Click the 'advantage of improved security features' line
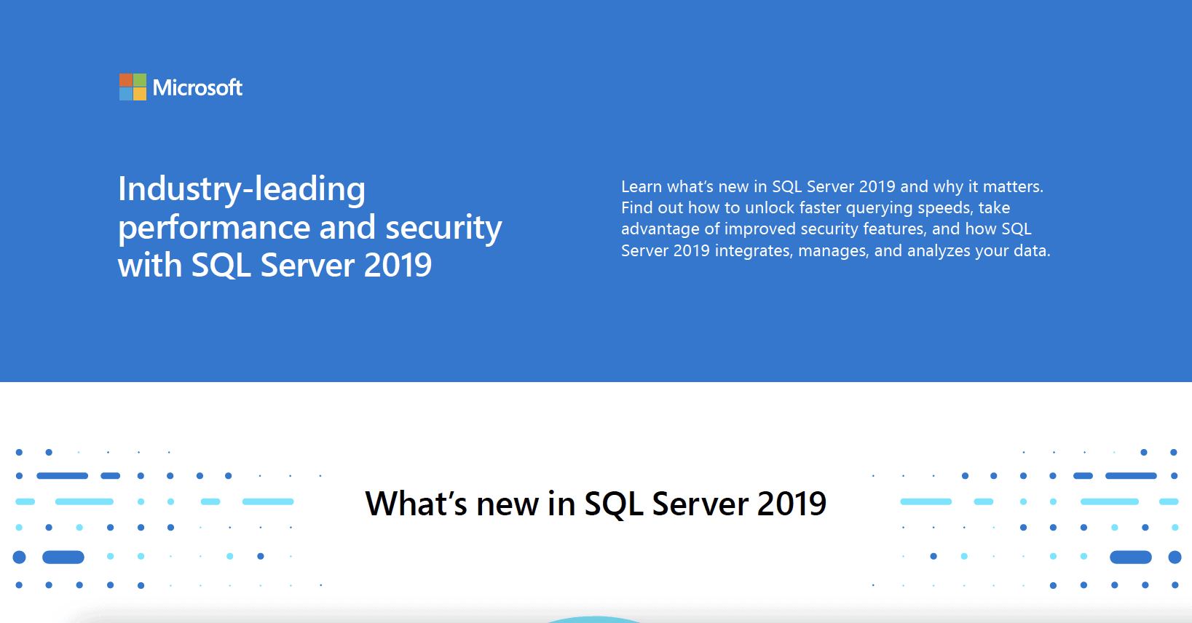The height and width of the screenshot is (623, 1192). click(826, 229)
